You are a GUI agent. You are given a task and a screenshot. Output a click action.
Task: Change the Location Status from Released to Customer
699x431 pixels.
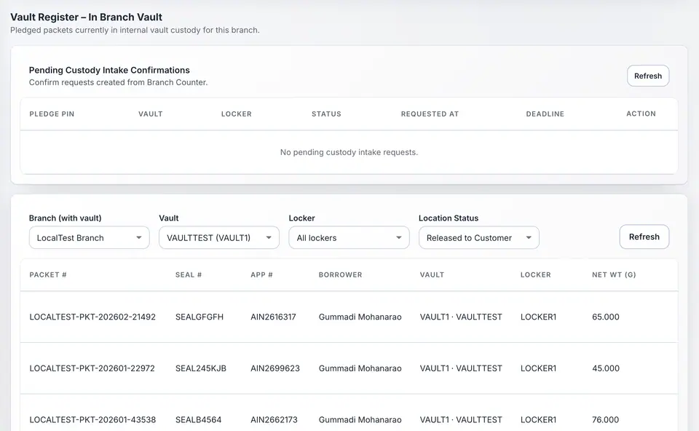[x=478, y=237]
